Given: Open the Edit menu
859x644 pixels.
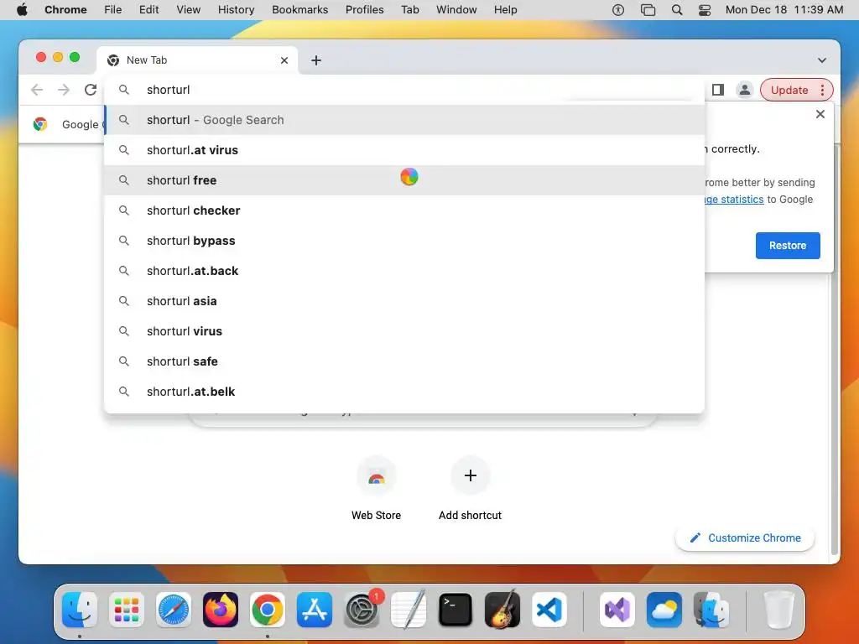Looking at the screenshot, I should (148, 9).
